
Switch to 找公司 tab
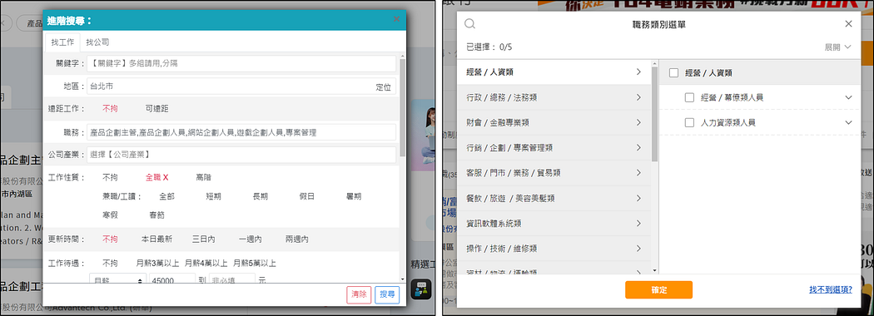point(97,42)
